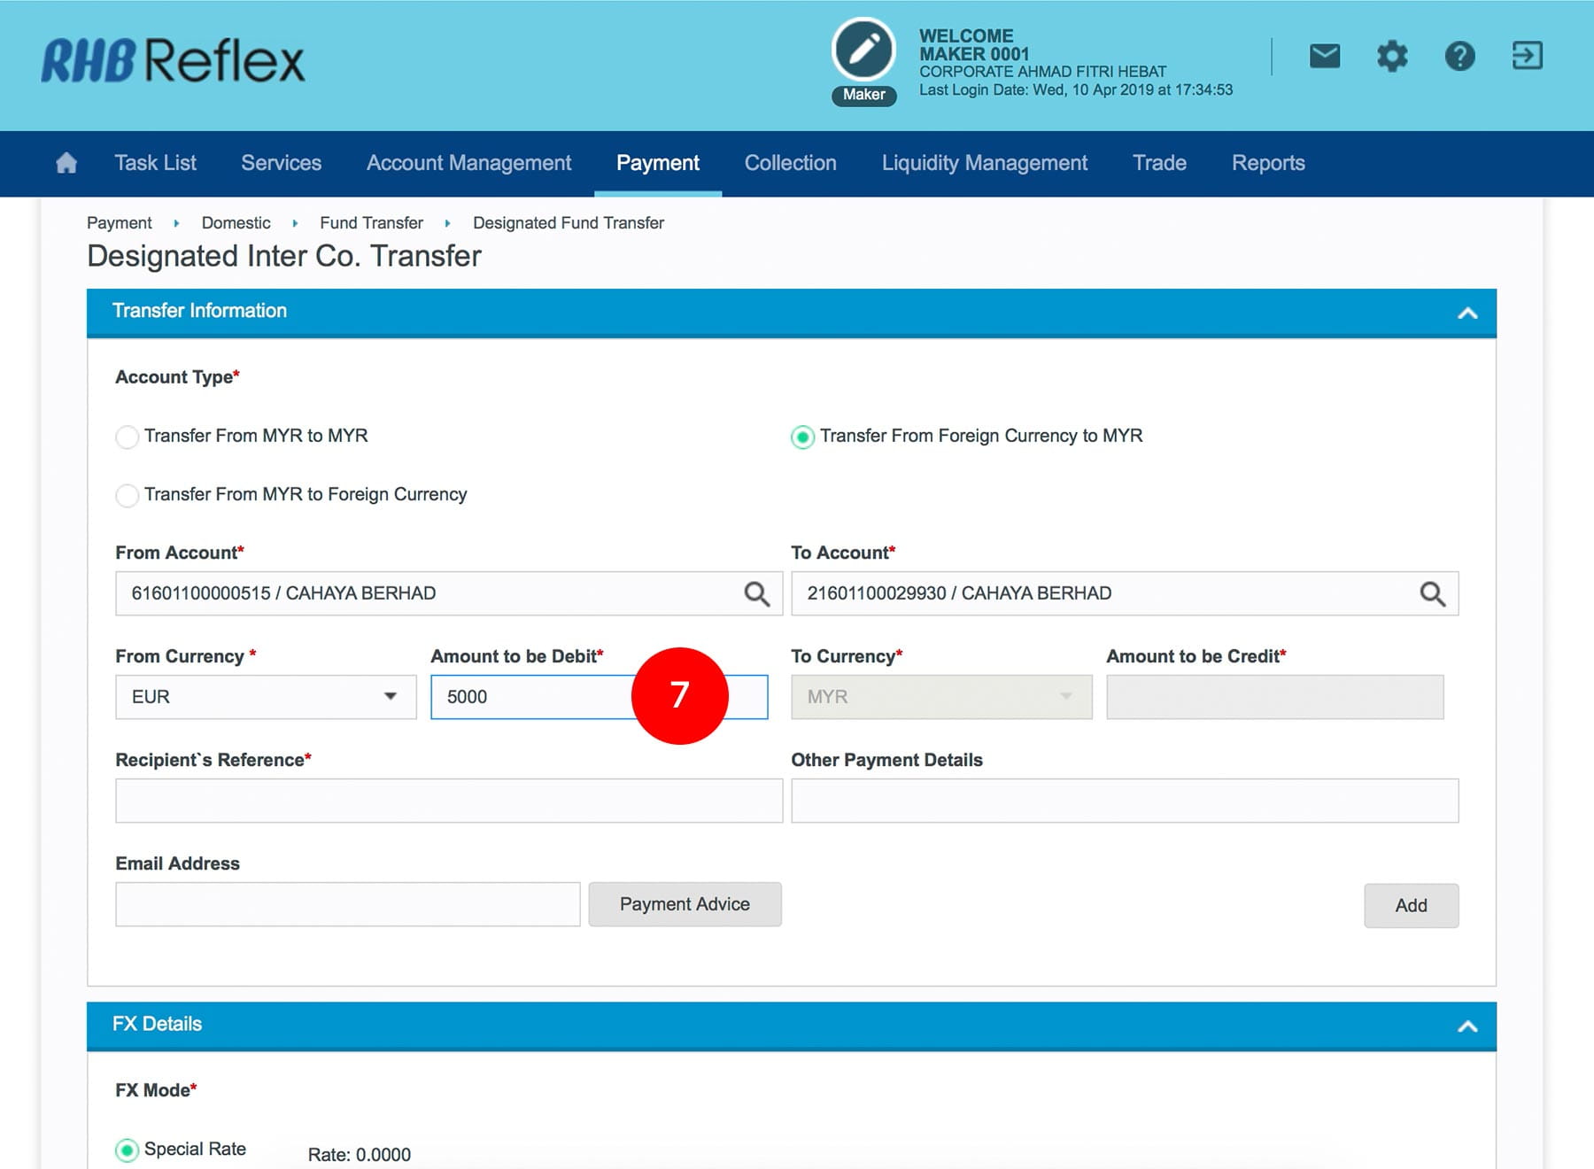Image resolution: width=1594 pixels, height=1169 pixels.
Task: Open the From Currency EUR dropdown
Action: 266,697
